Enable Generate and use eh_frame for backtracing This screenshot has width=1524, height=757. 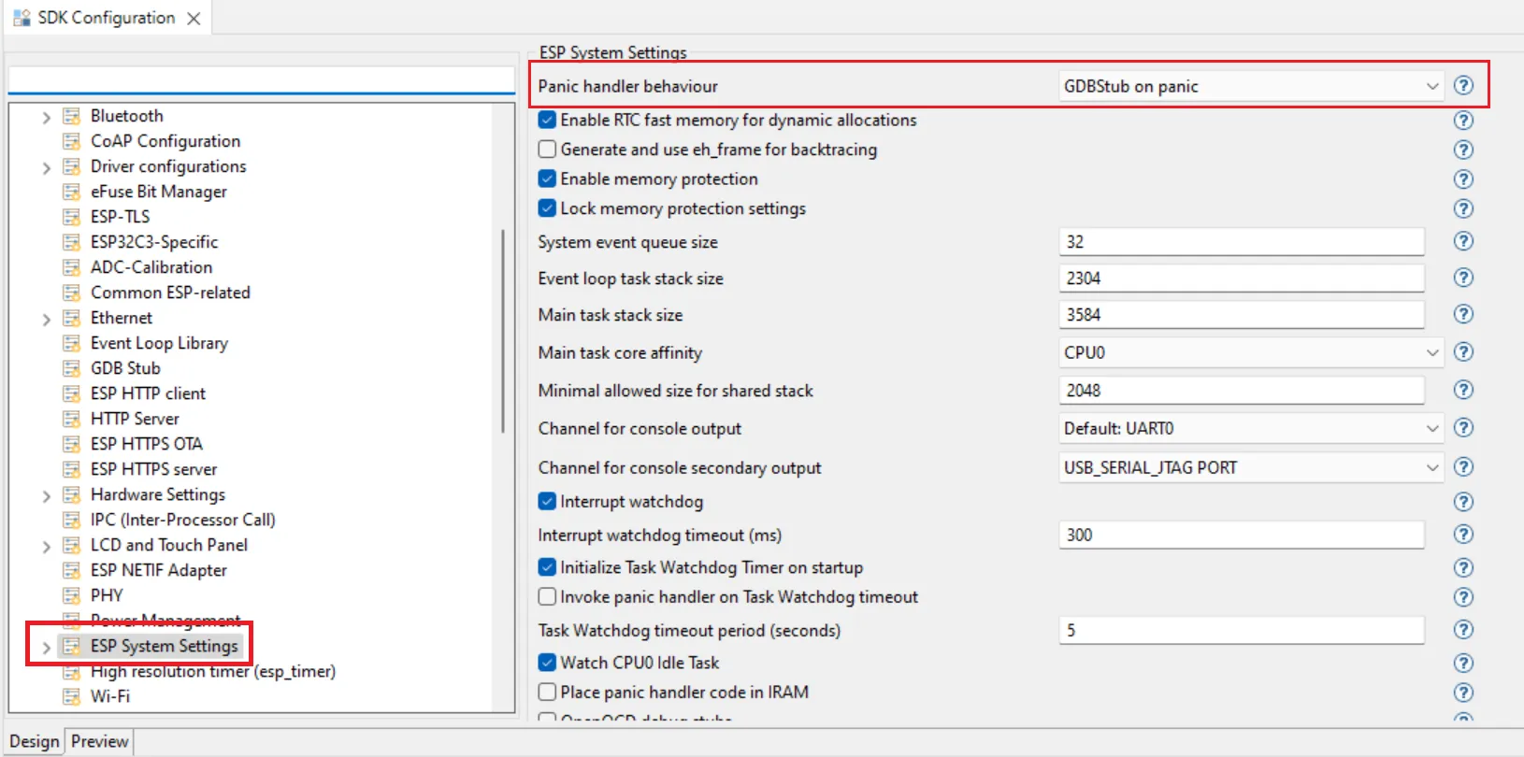coord(548,150)
